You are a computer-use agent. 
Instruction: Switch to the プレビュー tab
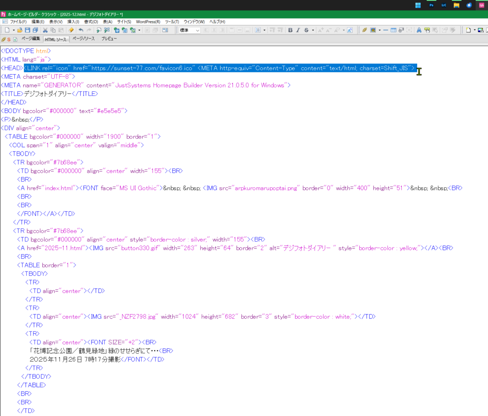109,39
